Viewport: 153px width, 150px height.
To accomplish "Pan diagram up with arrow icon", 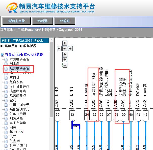I will (65, 43).
